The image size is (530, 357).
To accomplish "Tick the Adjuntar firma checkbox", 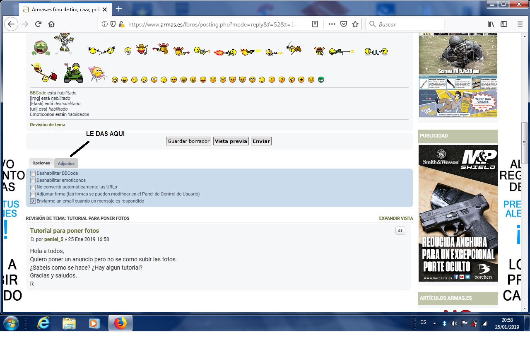I will point(33,194).
